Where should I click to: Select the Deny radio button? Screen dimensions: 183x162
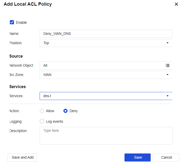click(x=65, y=111)
